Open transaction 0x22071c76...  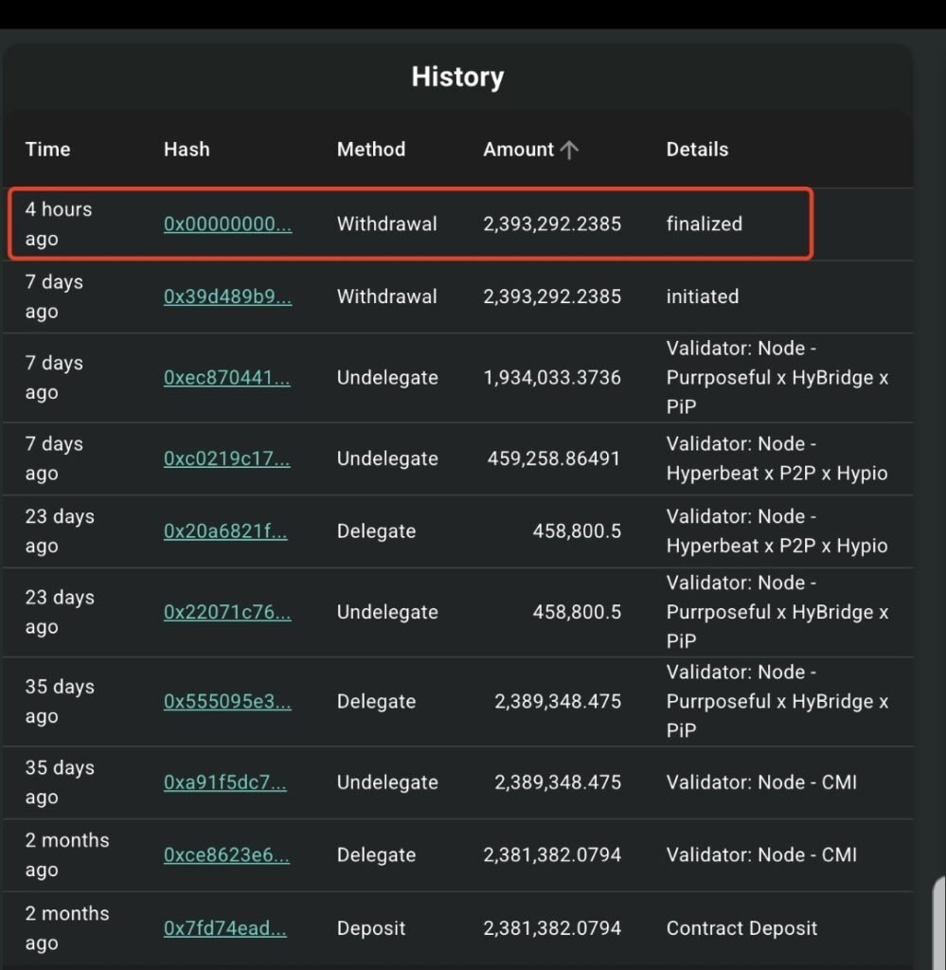[x=227, y=612]
